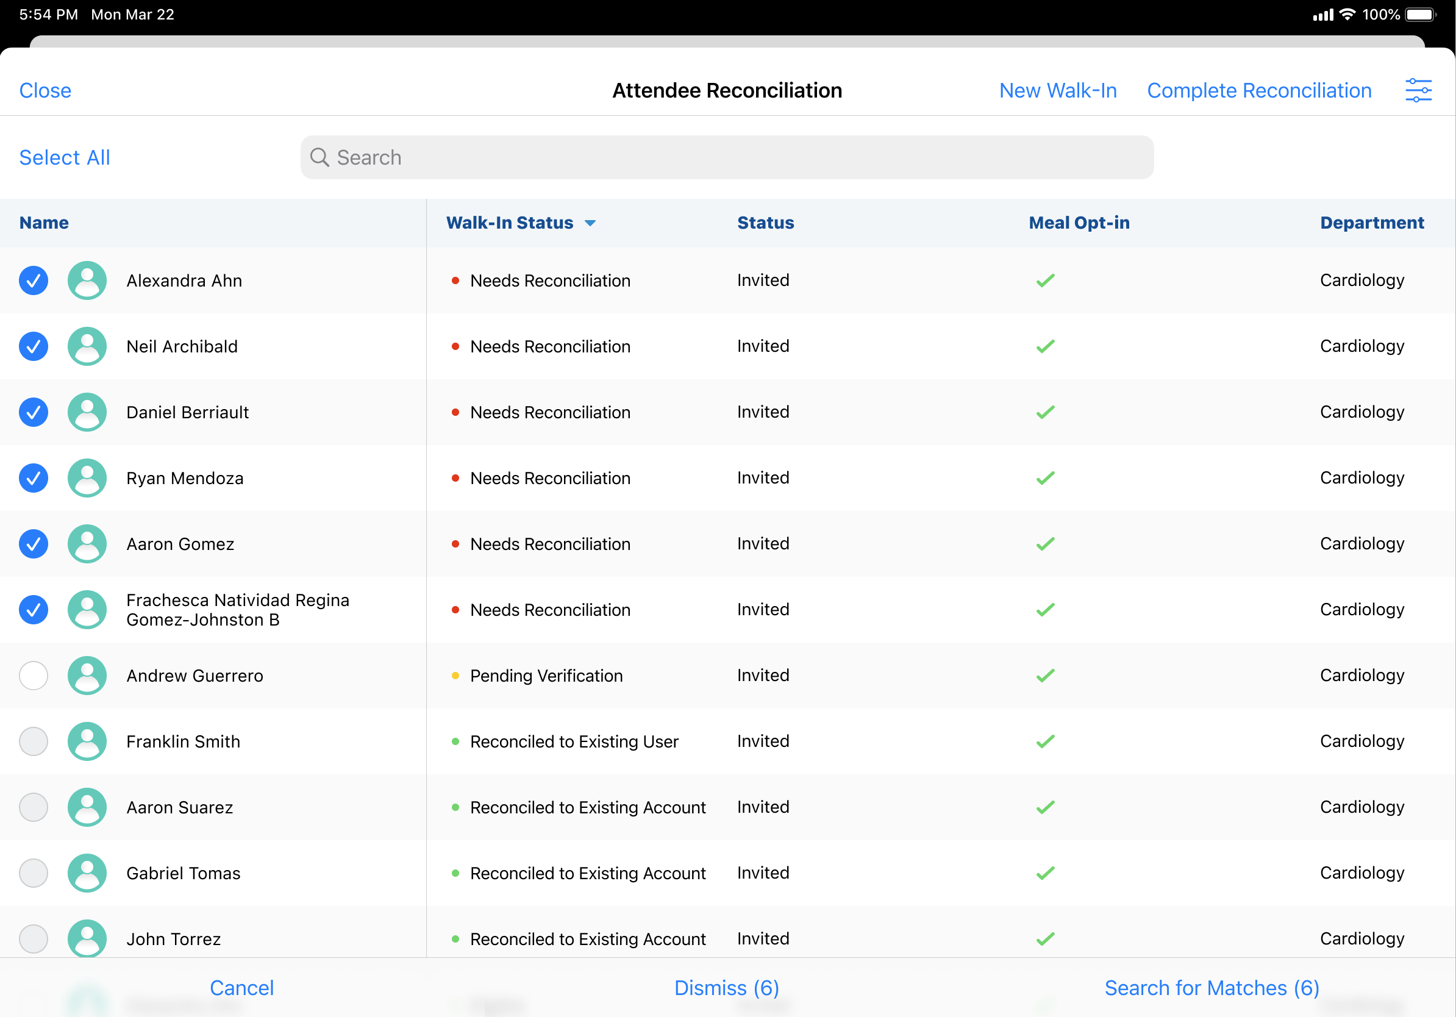The height and width of the screenshot is (1017, 1456).
Task: Sort by the Name column header
Action: (44, 223)
